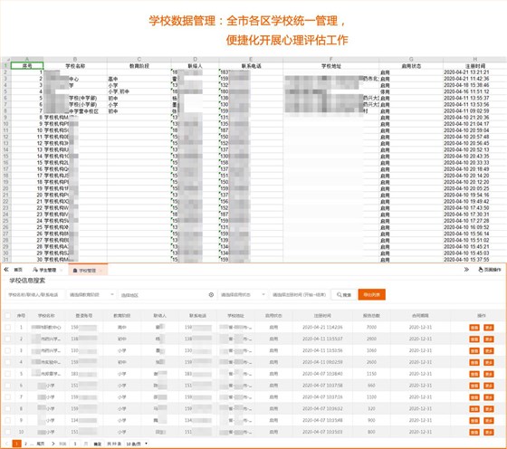Click left orange action button in row 2
Viewport: 507px width, 449px height.
[474, 339]
